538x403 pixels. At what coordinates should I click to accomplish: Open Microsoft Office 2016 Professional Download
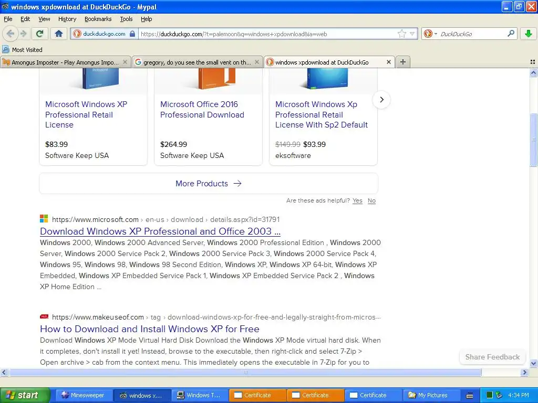pos(202,109)
